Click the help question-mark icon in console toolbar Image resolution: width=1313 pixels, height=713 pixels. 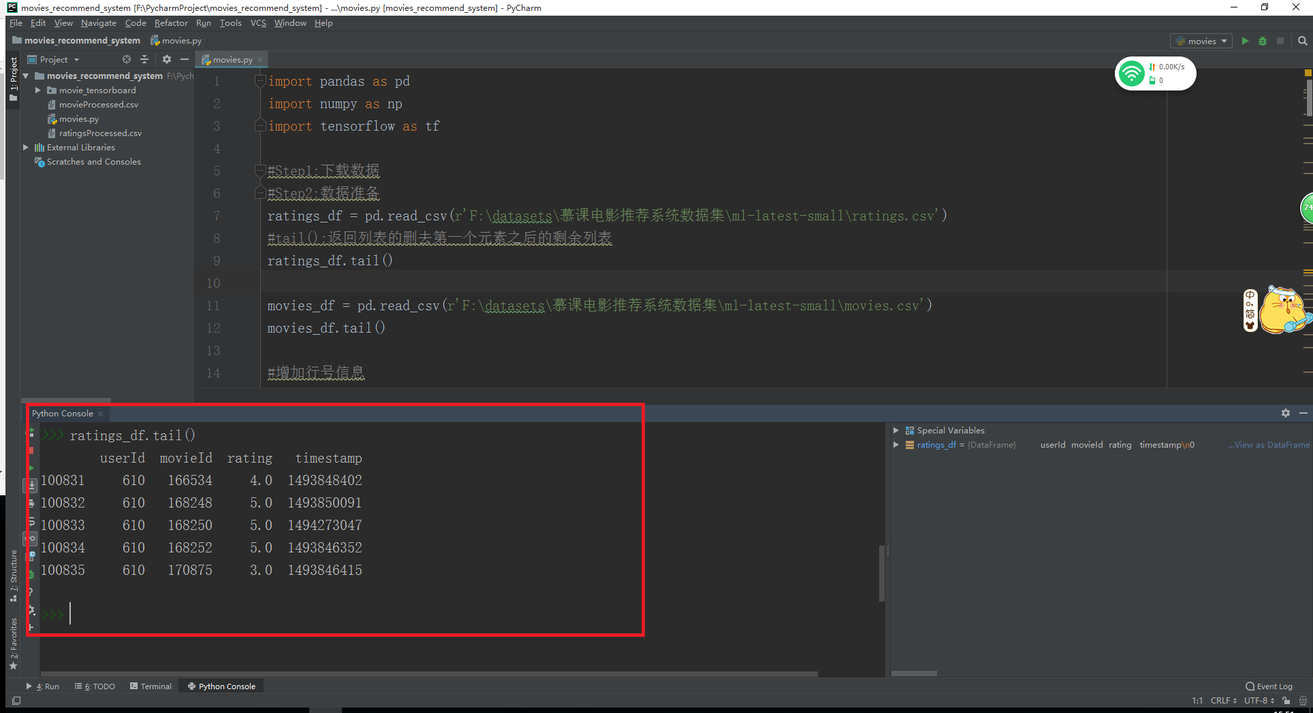31,593
